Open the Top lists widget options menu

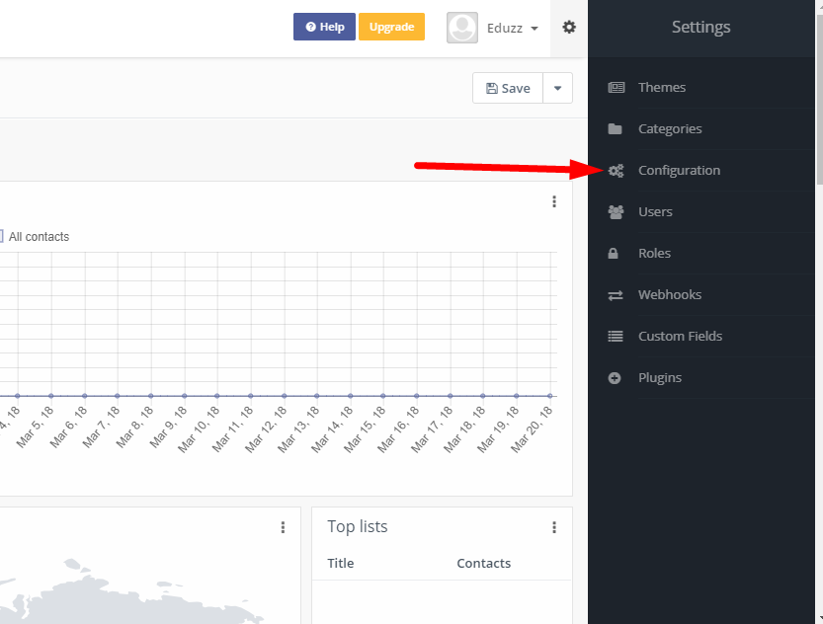pyautogui.click(x=554, y=527)
